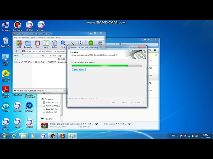Select the QQPlayer desktop shortcut
Screen dimensions: 213x159
point(29,107)
